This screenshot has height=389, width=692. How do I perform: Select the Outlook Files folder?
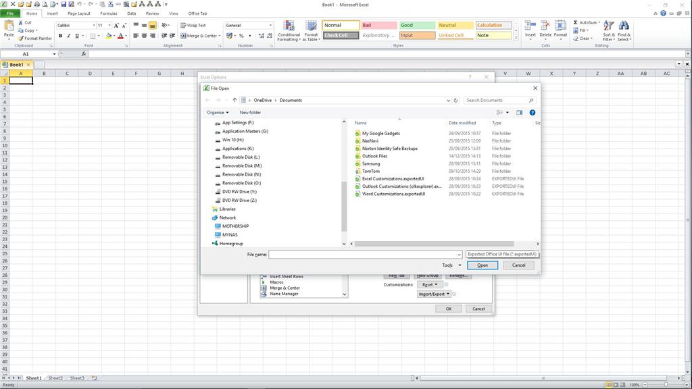374,156
